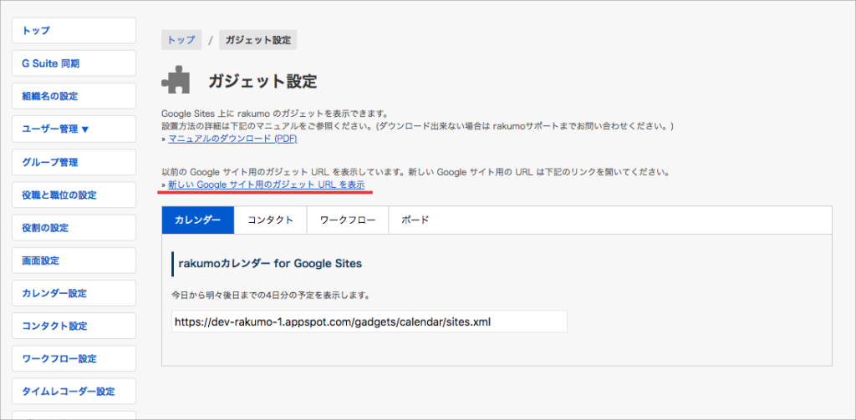Switch to the ワークフロー tab

point(348,220)
